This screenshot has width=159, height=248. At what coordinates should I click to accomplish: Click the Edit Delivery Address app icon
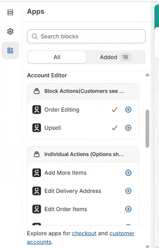click(x=37, y=191)
